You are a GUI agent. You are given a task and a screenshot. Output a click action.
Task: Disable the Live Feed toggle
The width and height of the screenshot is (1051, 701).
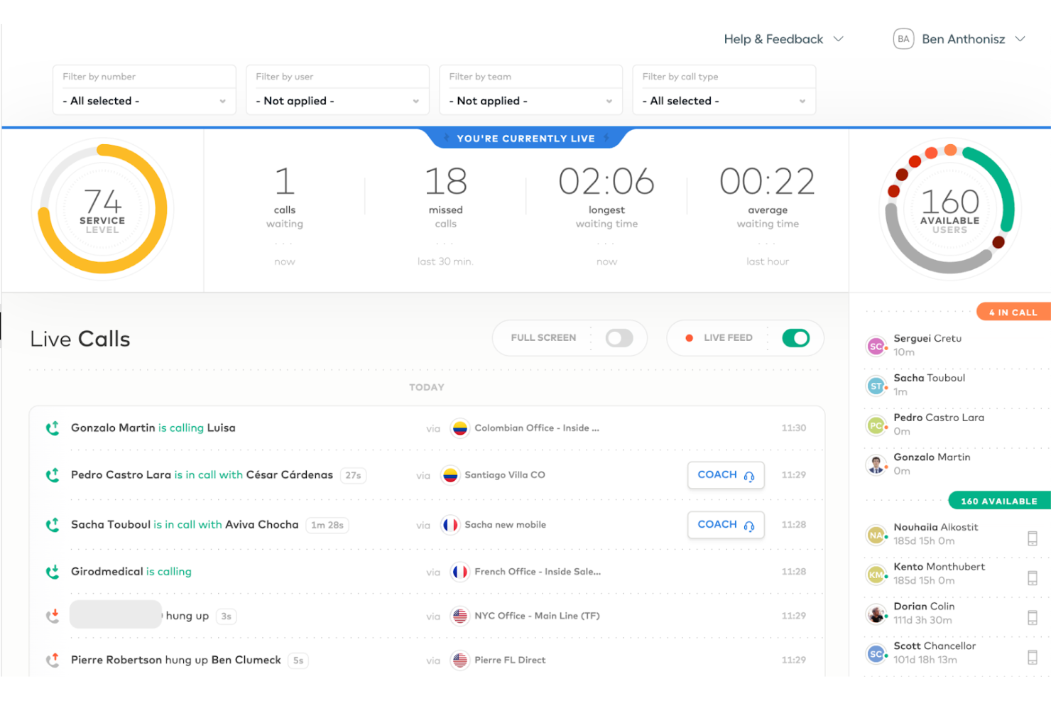tap(795, 338)
